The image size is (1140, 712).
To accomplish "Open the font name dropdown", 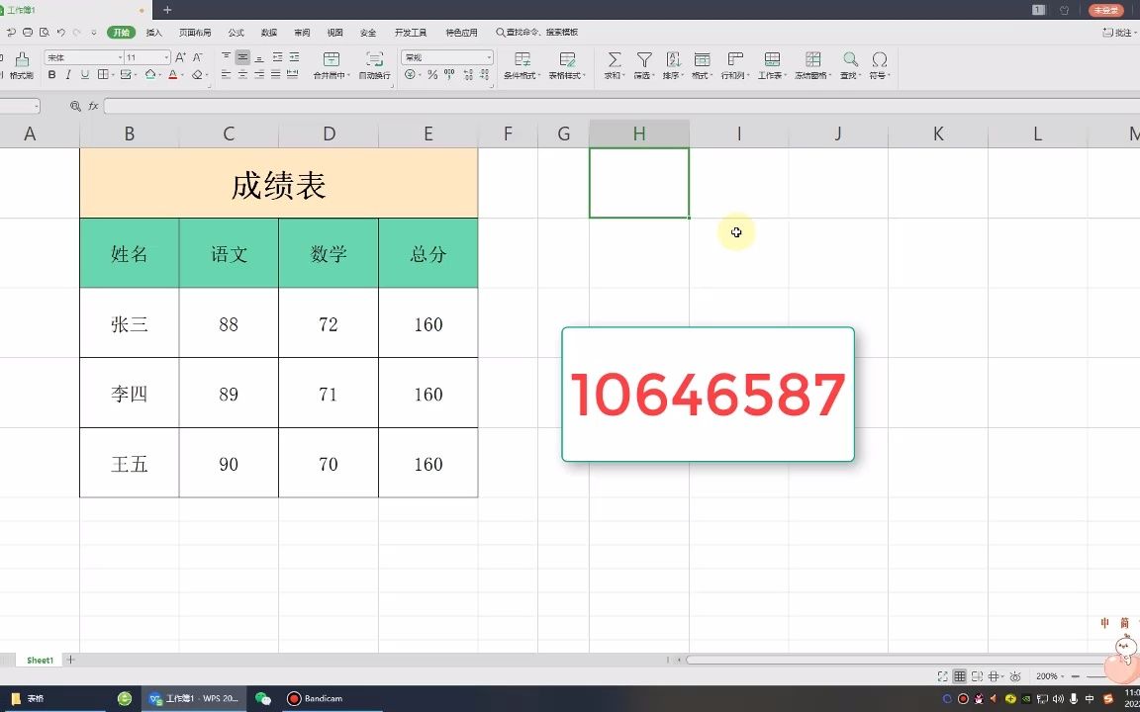I will 120,57.
